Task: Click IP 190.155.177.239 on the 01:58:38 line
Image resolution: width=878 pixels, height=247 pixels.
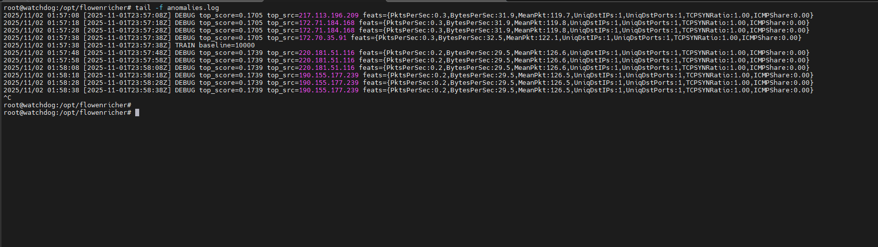Action: 328,90
